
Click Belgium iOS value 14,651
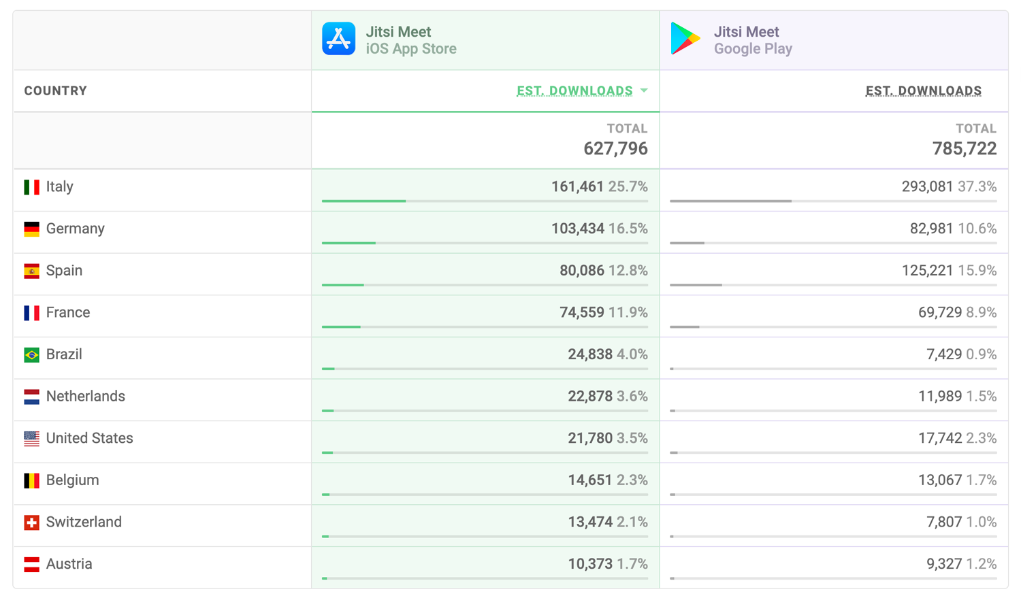[590, 480]
